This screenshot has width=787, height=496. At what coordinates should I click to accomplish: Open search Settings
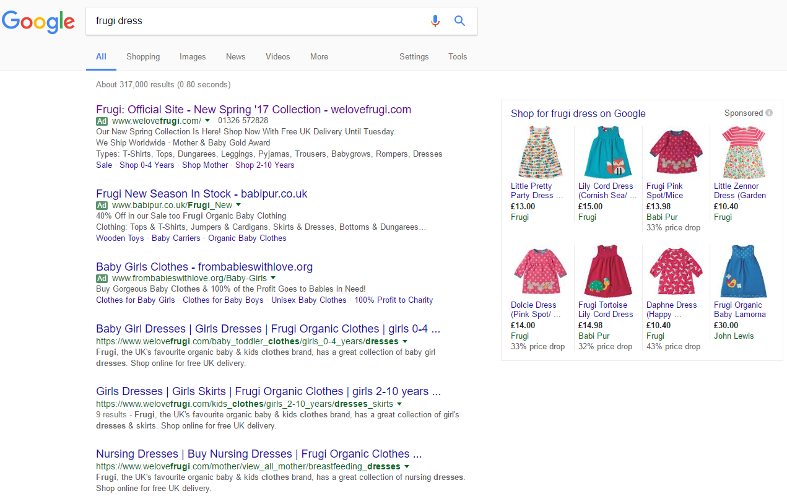(x=414, y=56)
